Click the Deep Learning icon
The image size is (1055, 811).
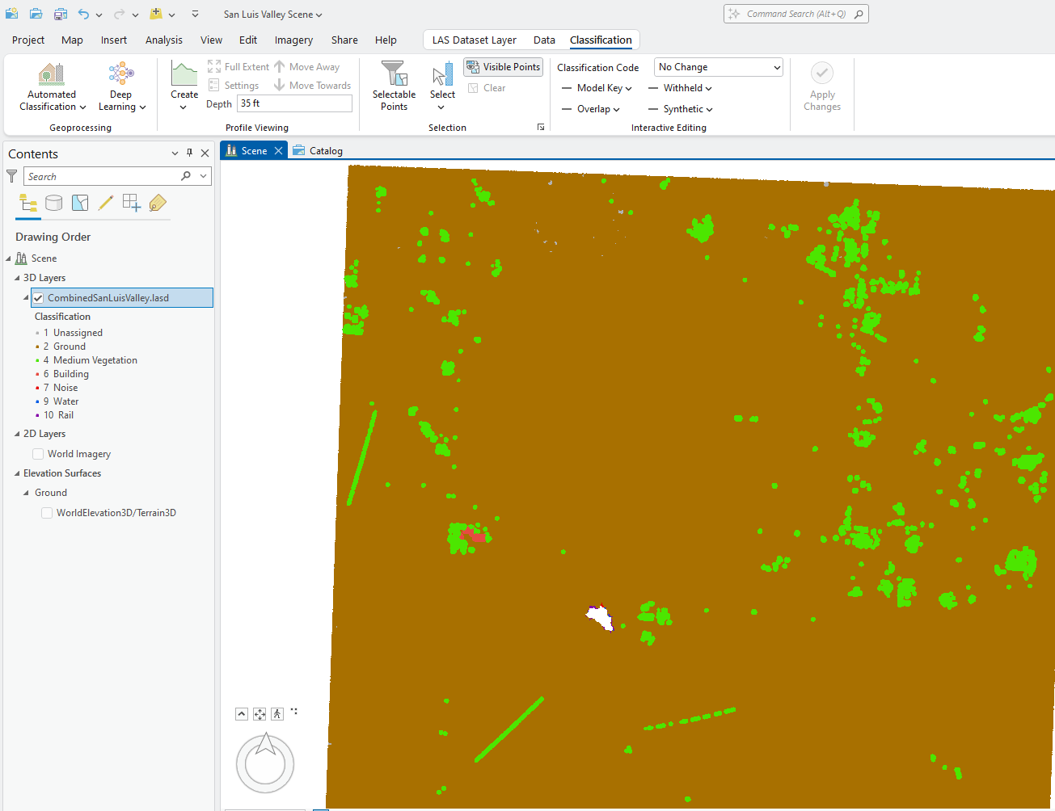tap(121, 74)
